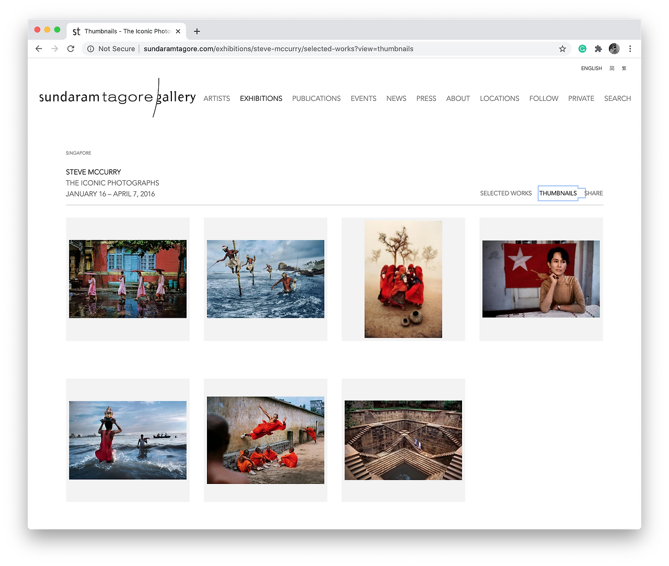The height and width of the screenshot is (566, 669).
Task: Open the Extensions puzzle menu
Action: point(598,49)
